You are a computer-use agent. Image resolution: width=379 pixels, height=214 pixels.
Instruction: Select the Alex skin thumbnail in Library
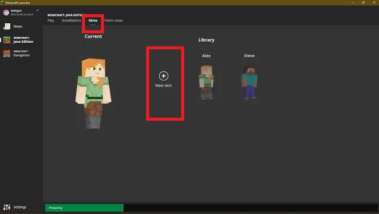pos(206,83)
